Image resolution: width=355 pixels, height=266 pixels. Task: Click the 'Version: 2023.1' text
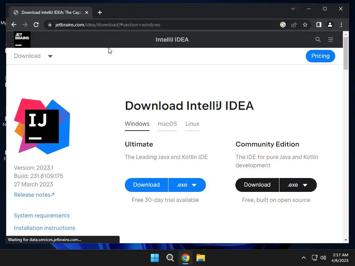(34, 168)
